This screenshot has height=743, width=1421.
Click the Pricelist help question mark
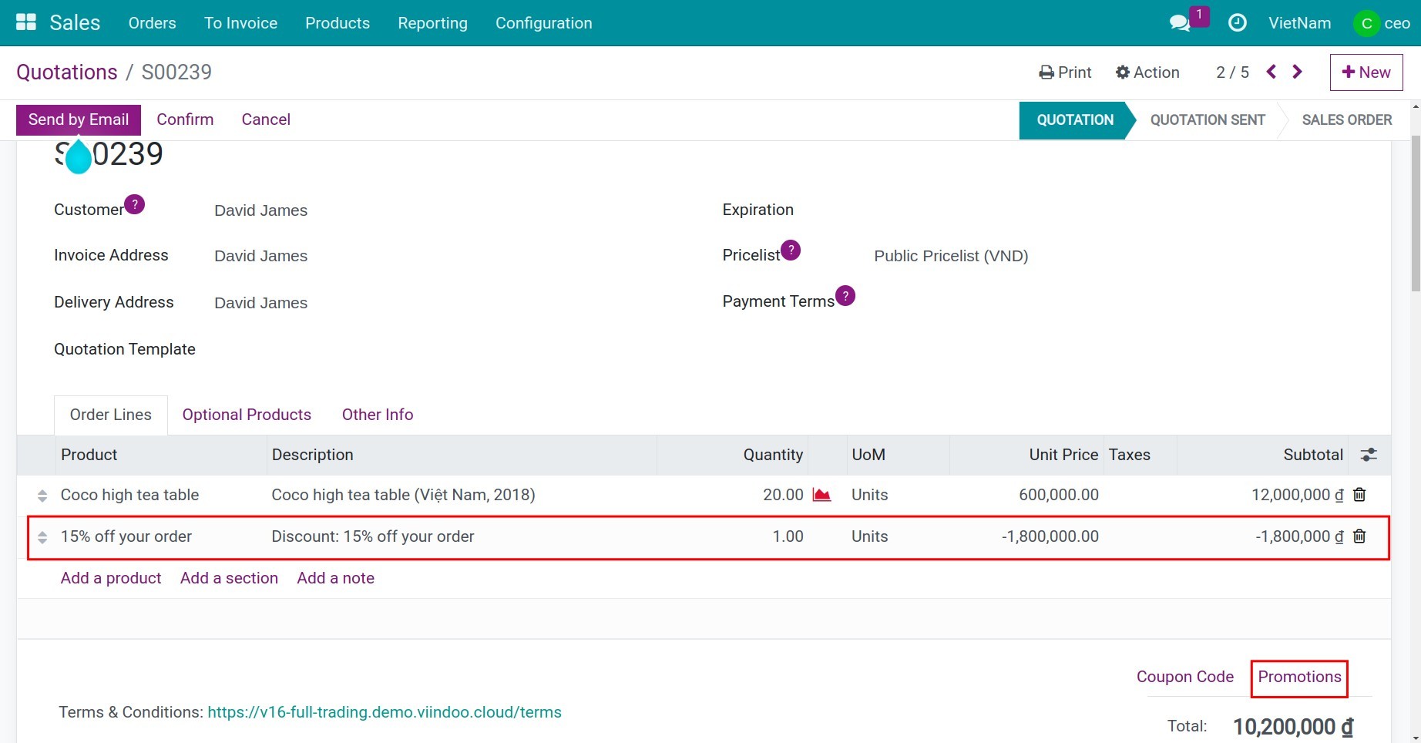pyautogui.click(x=791, y=250)
